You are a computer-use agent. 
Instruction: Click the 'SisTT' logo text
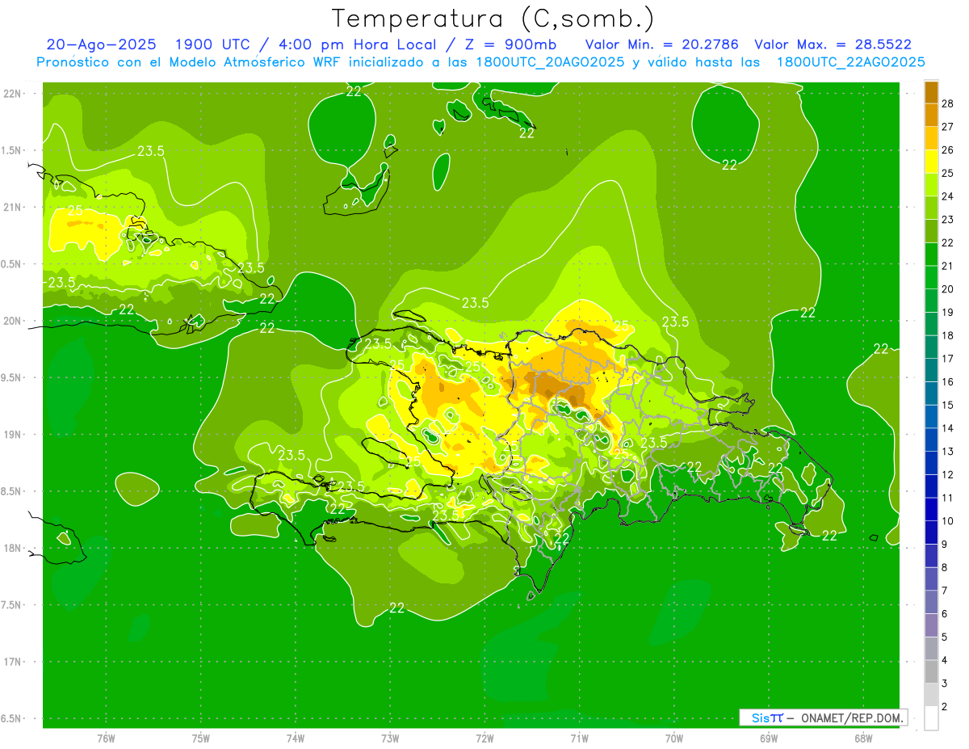[766, 717]
